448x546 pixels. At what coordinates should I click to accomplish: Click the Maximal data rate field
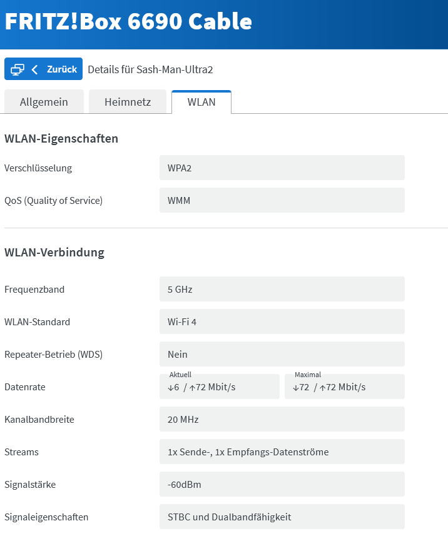click(345, 387)
